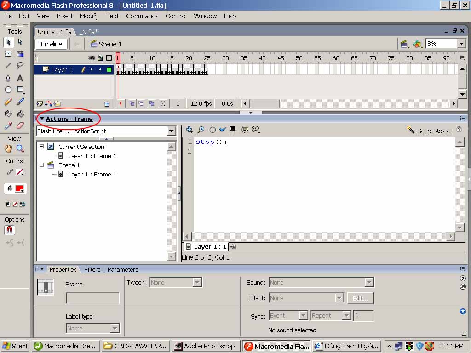This screenshot has height=353, width=471.
Task: Collapse the Actions - Frame panel
Action: pos(42,119)
